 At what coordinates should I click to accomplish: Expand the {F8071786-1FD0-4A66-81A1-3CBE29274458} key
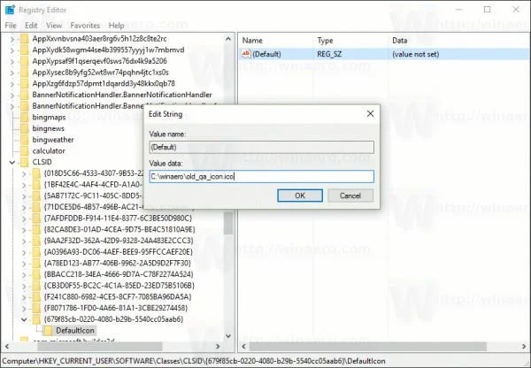point(24,308)
